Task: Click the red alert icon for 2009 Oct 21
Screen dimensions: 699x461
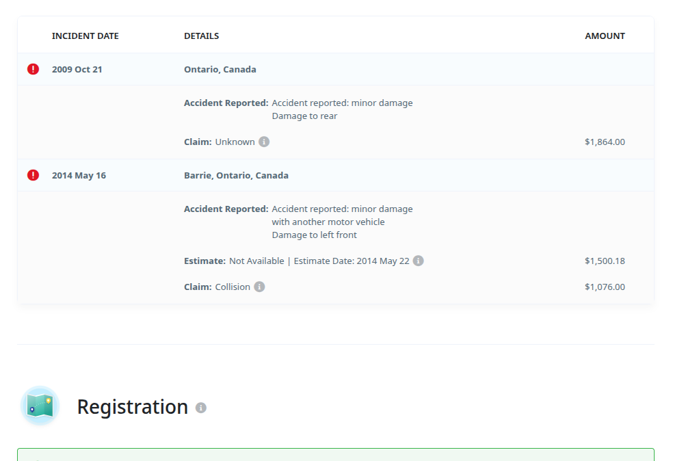Action: [33, 69]
